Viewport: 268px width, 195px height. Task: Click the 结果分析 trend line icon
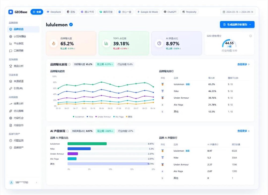11,104
